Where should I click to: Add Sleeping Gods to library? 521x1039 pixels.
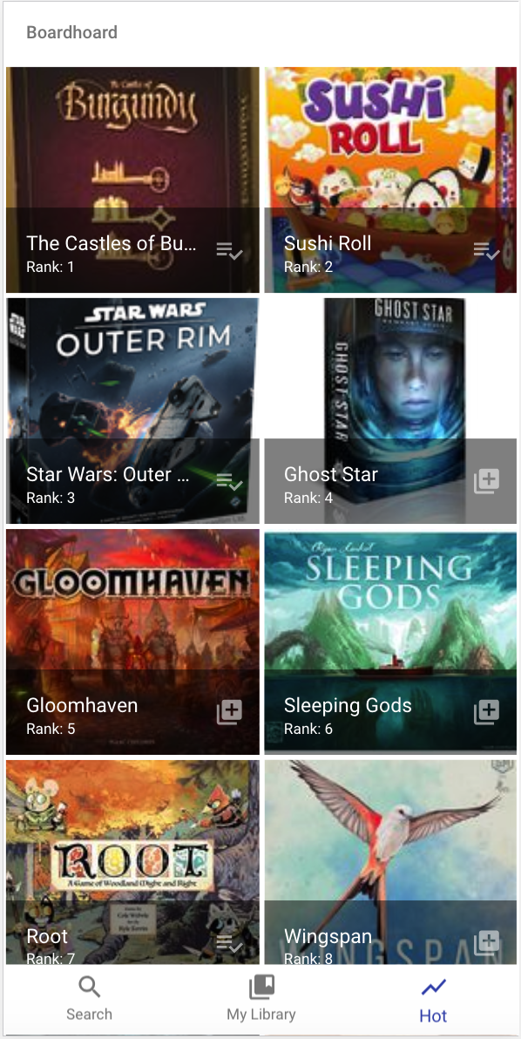tap(486, 712)
